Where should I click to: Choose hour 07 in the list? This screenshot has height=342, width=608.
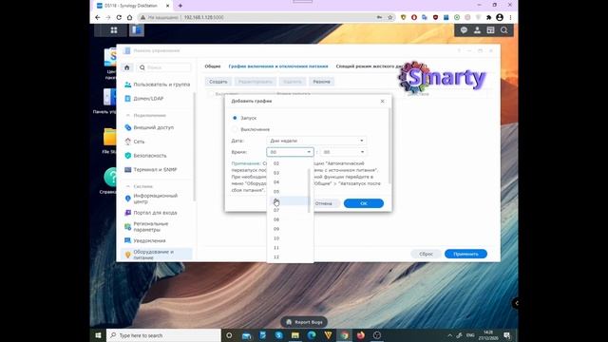(289, 210)
